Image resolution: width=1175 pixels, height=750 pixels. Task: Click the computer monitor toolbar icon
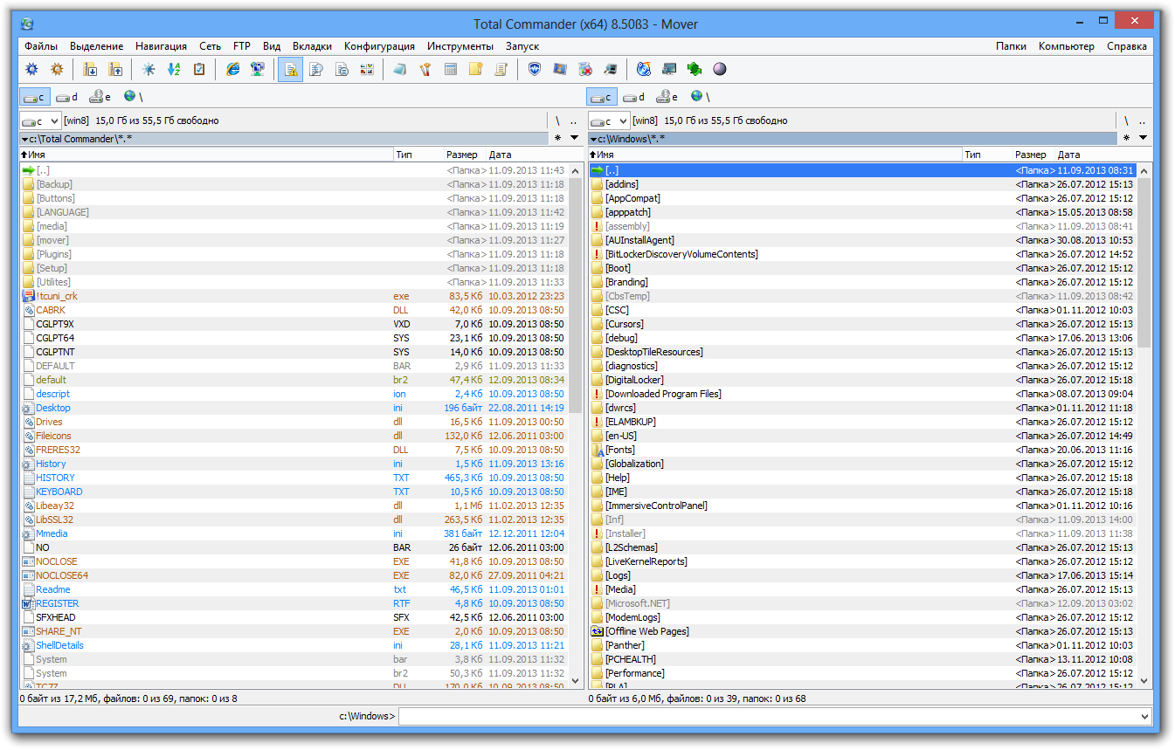tap(669, 70)
